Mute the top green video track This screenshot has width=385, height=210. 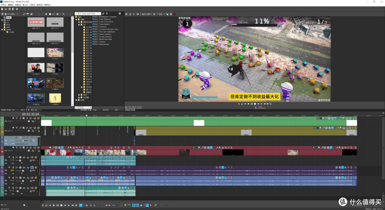tap(35, 118)
